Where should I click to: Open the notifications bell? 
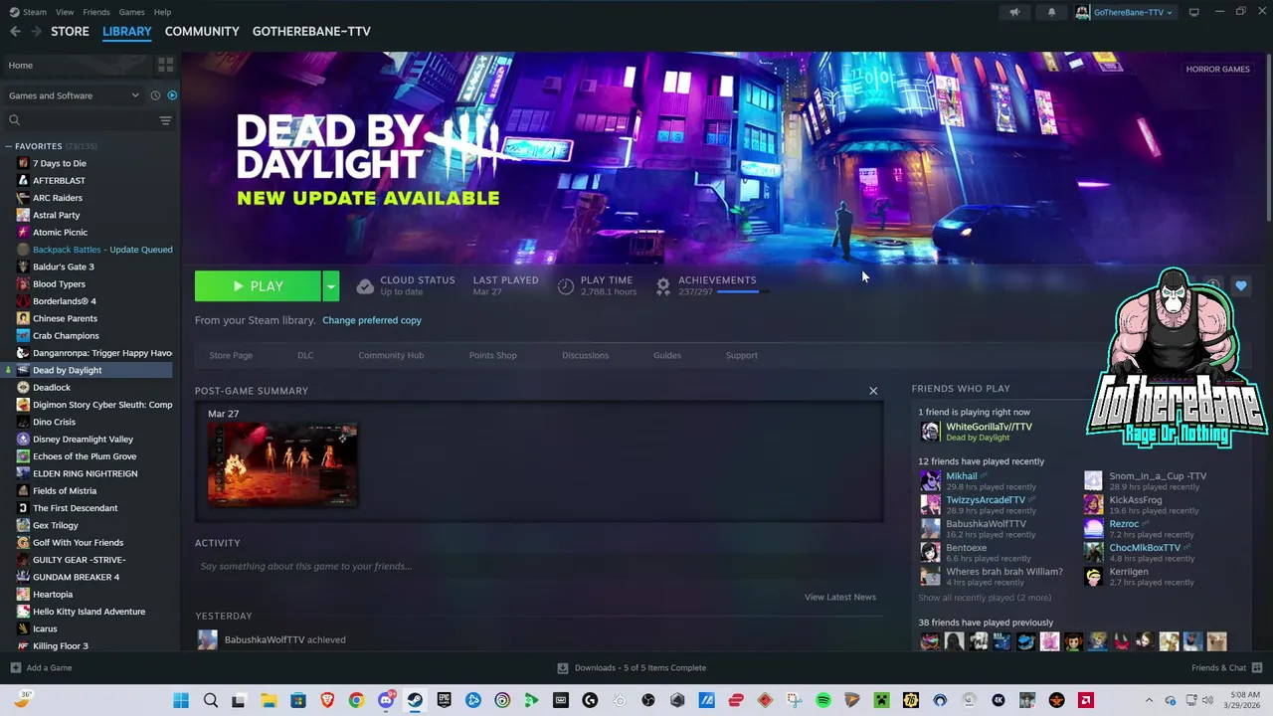1051,12
